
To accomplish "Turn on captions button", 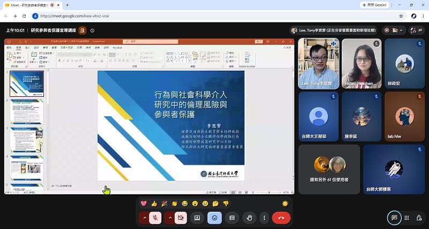I will point(232,218).
